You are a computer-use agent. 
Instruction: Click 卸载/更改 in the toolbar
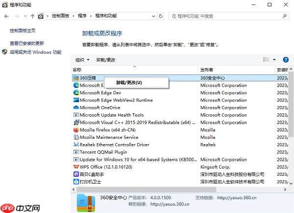click(106, 60)
